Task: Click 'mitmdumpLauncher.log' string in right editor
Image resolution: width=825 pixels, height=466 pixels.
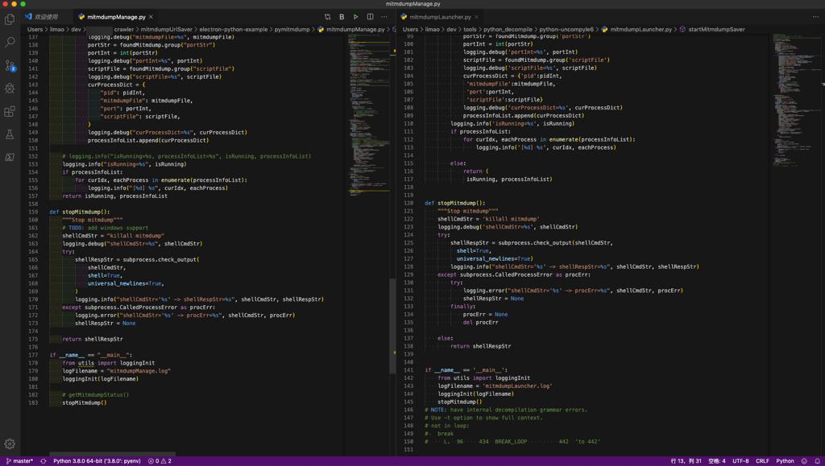Action: [516, 386]
